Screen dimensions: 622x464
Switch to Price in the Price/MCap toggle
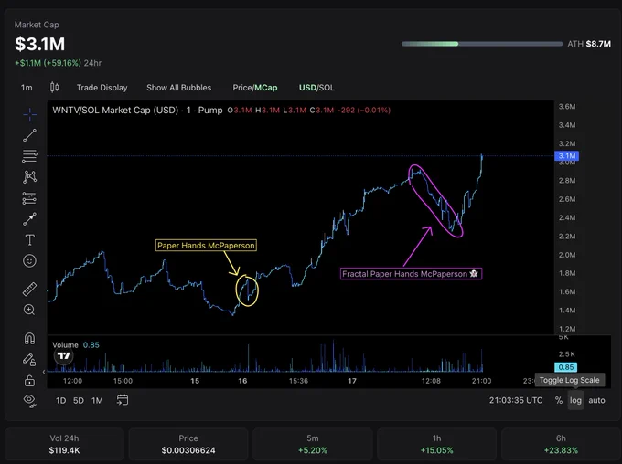click(242, 88)
